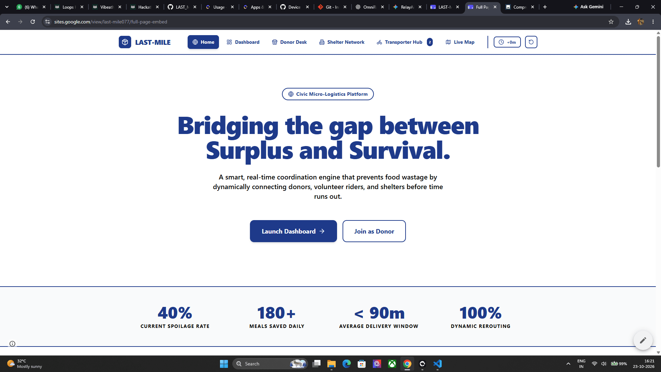Click the Civic Micro-Logistics Platform pill

(328, 94)
